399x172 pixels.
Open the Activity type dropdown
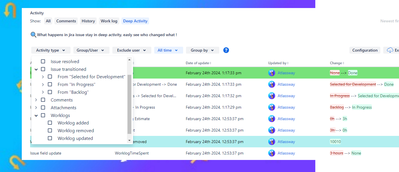51,50
